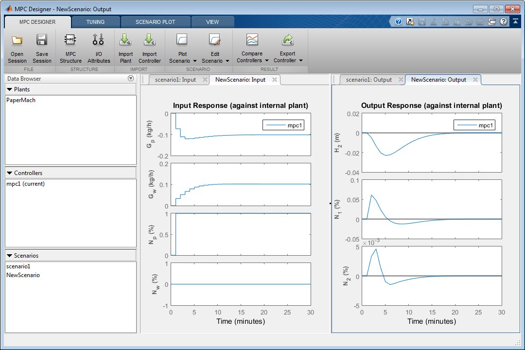Viewport: 525px width, 350px height.
Task: Click the Plot Scenario icon
Action: (182, 39)
